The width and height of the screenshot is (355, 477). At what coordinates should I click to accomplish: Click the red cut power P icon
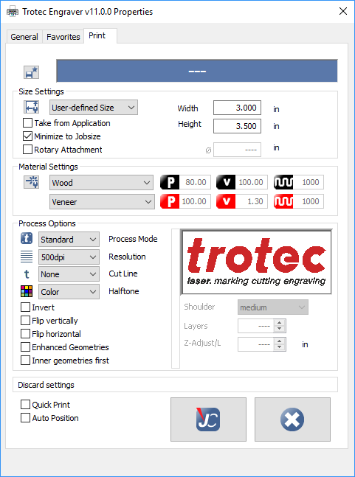tap(170, 201)
